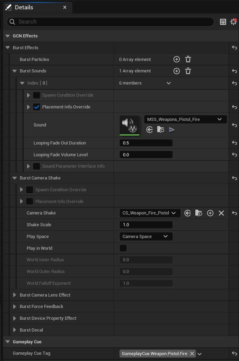The height and width of the screenshot is (361, 239).
Task: Toggle property matrix table view icon
Action: pos(223,22)
